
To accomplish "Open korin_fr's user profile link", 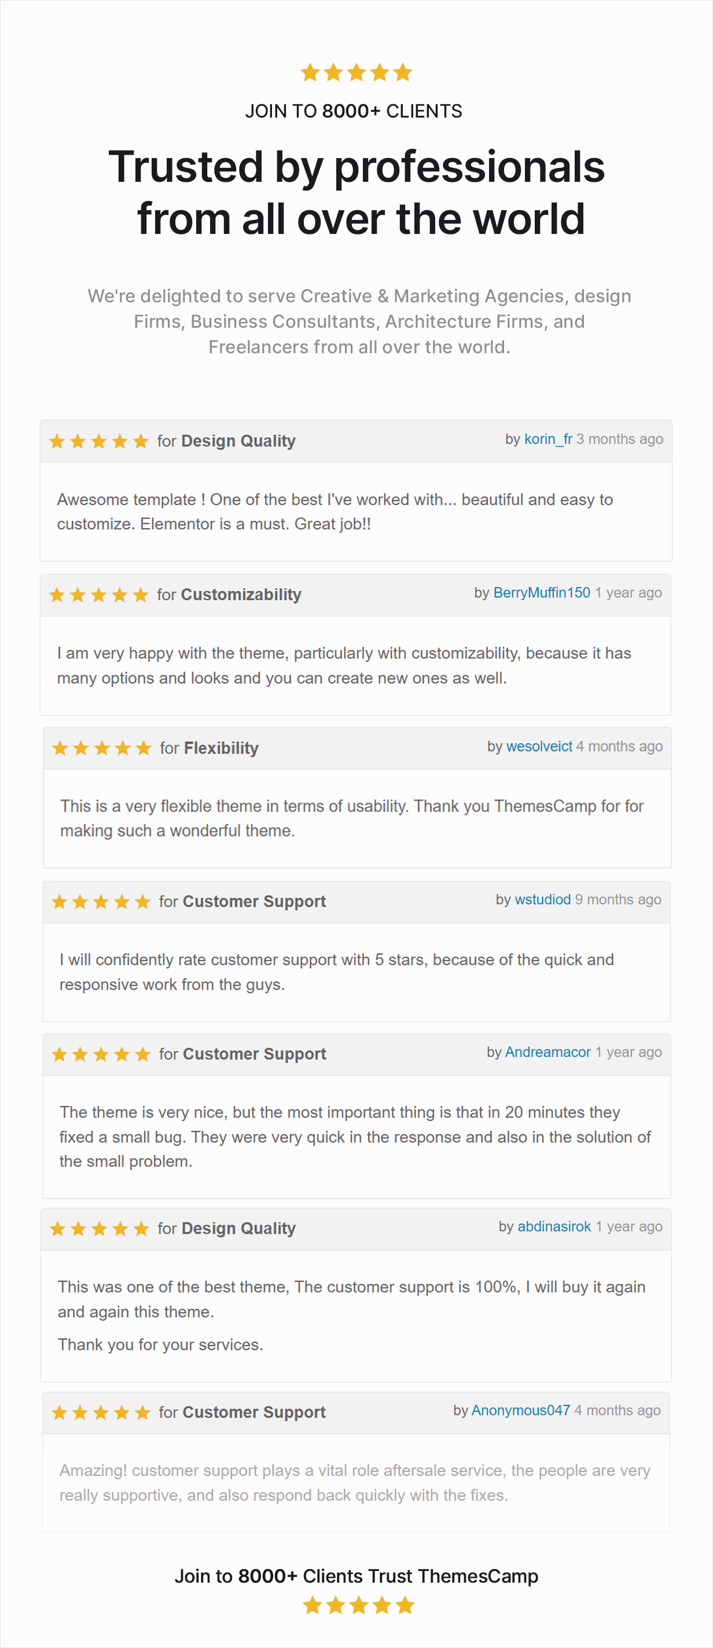I will (548, 440).
